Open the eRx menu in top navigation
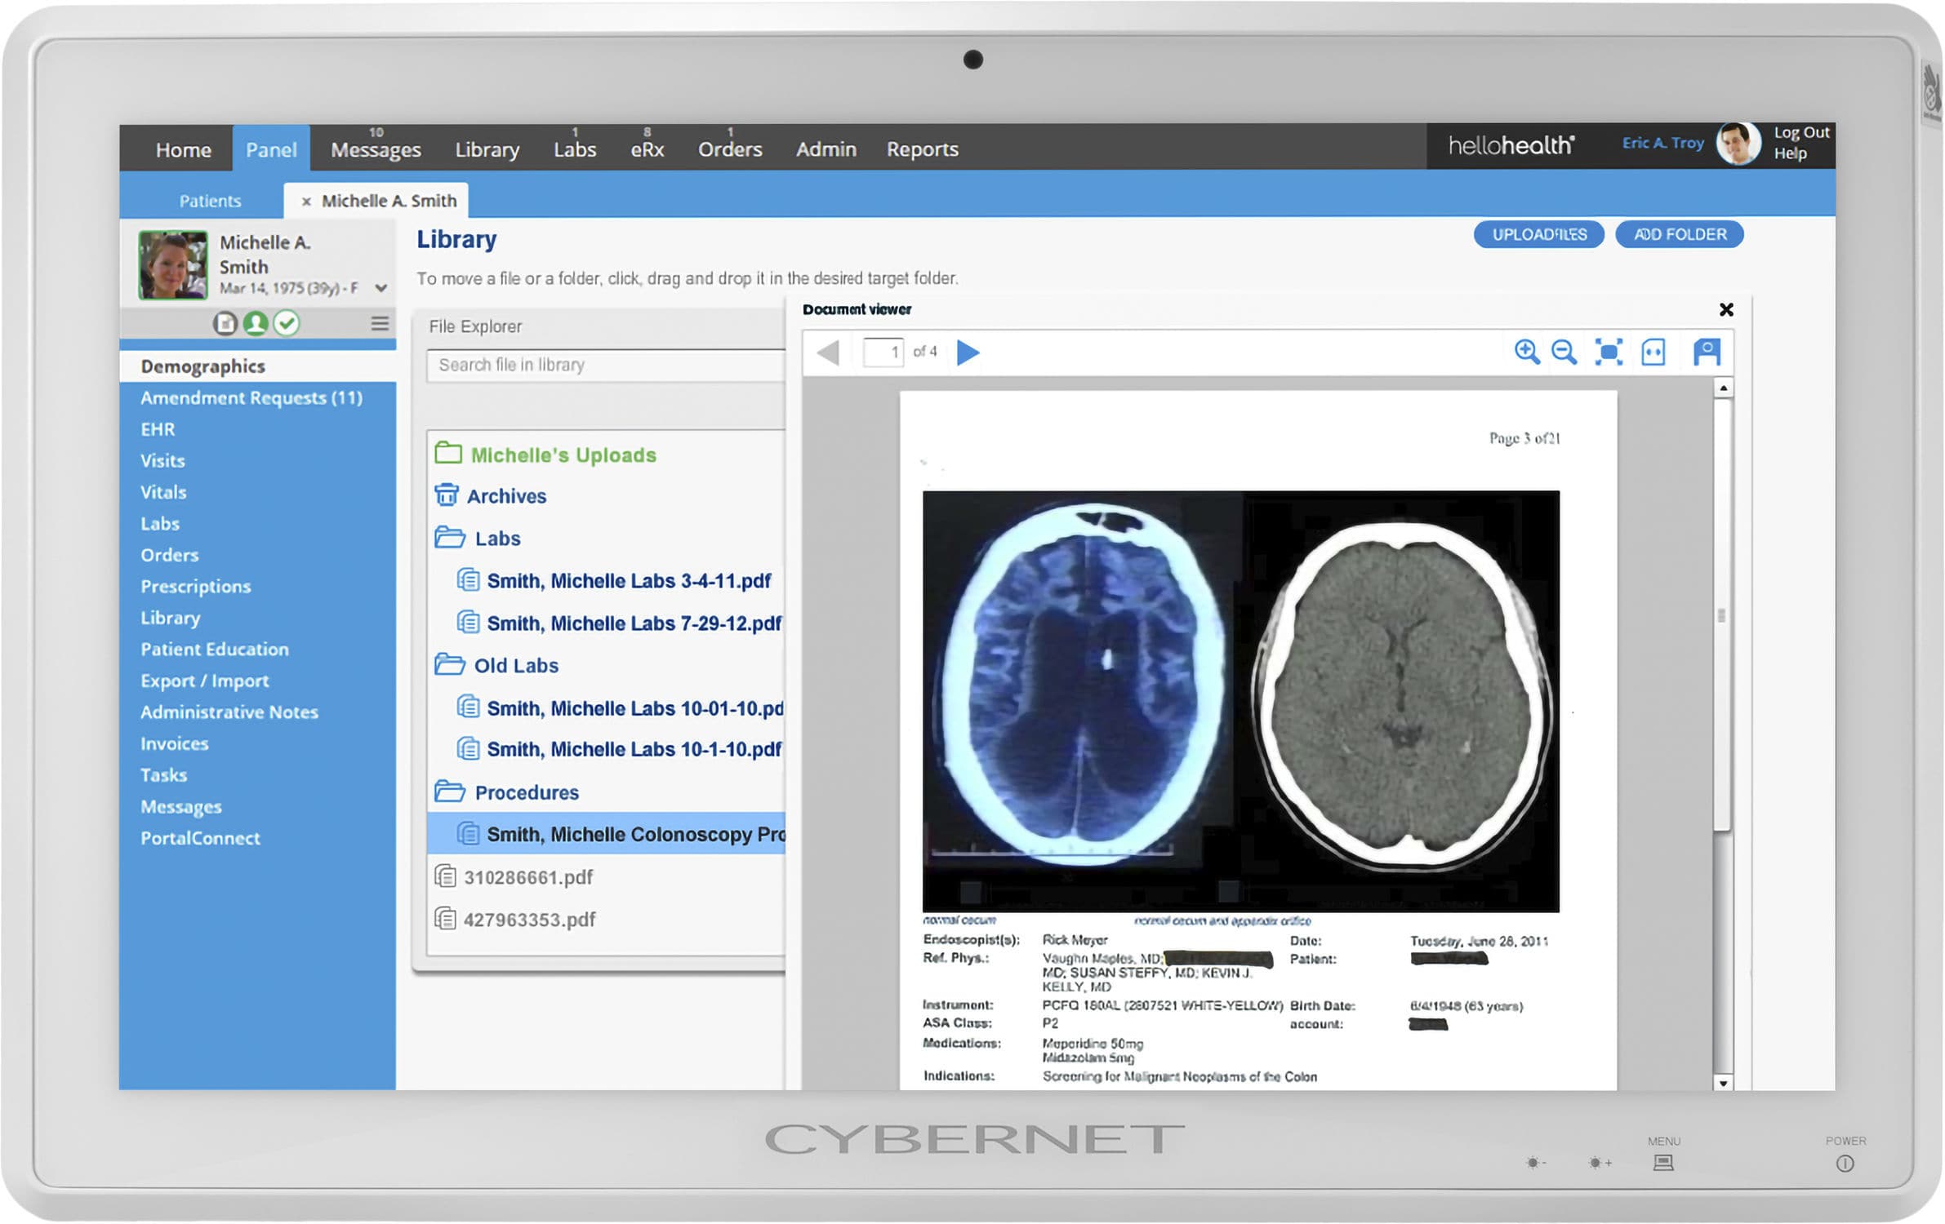This screenshot has height=1224, width=1945. click(647, 149)
